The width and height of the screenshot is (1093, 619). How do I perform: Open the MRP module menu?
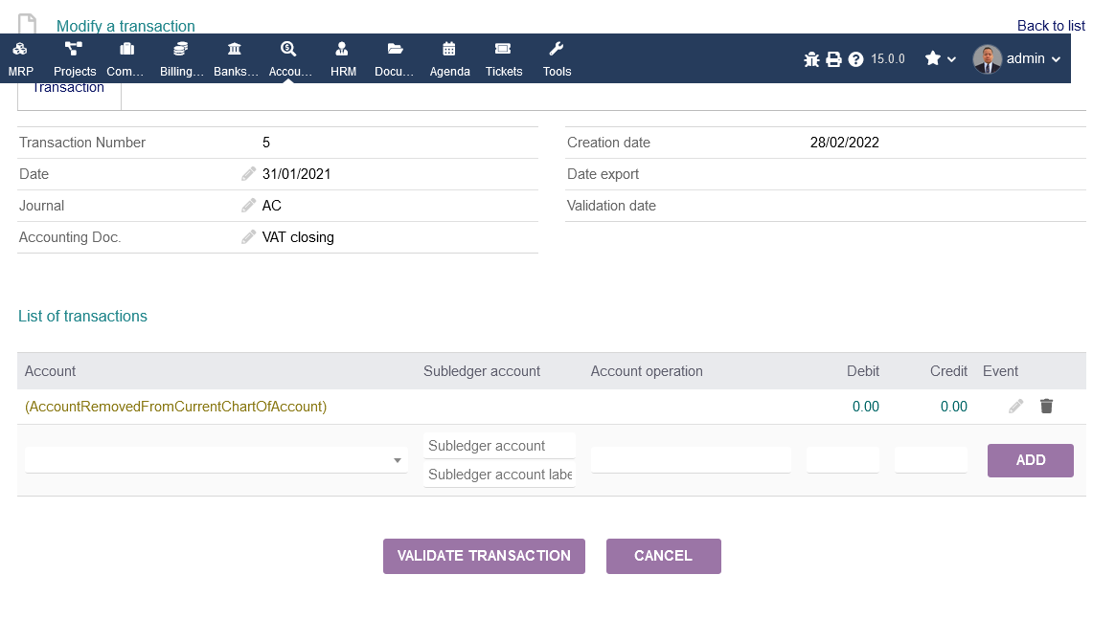20,59
